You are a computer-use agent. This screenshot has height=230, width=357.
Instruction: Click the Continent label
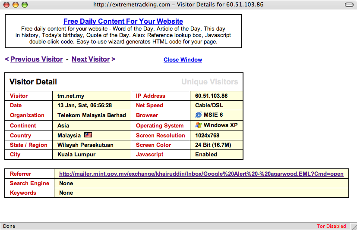(x=23, y=125)
